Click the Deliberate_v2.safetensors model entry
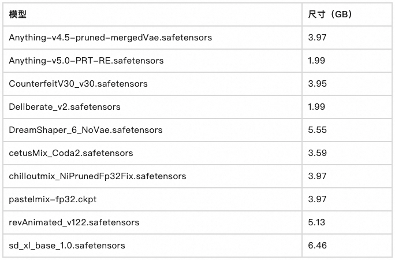 click(65, 107)
